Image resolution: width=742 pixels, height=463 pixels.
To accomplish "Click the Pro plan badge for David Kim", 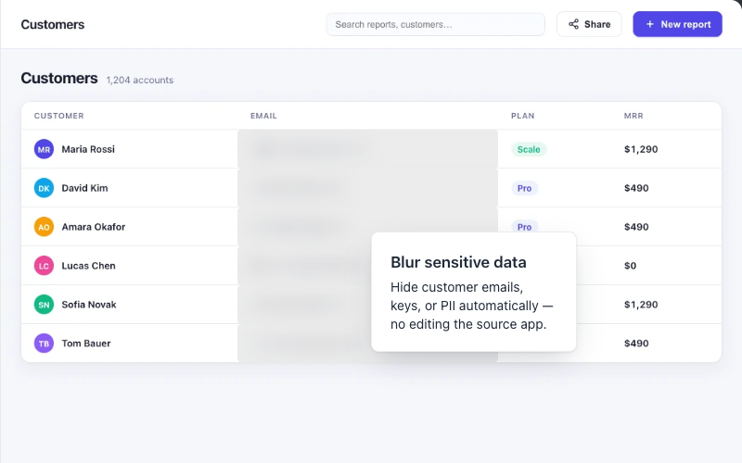I will 524,188.
